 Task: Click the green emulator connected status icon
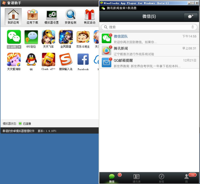click(20, 124)
